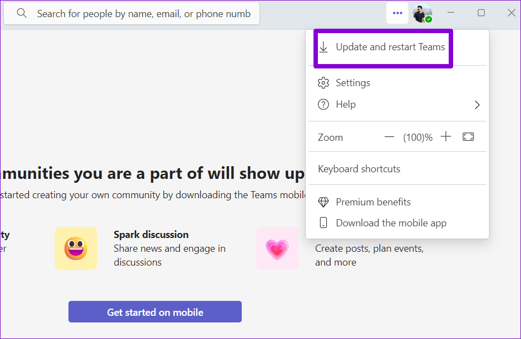Click the Spark discussion emoji tile
This screenshot has height=339, width=521.
[x=76, y=248]
